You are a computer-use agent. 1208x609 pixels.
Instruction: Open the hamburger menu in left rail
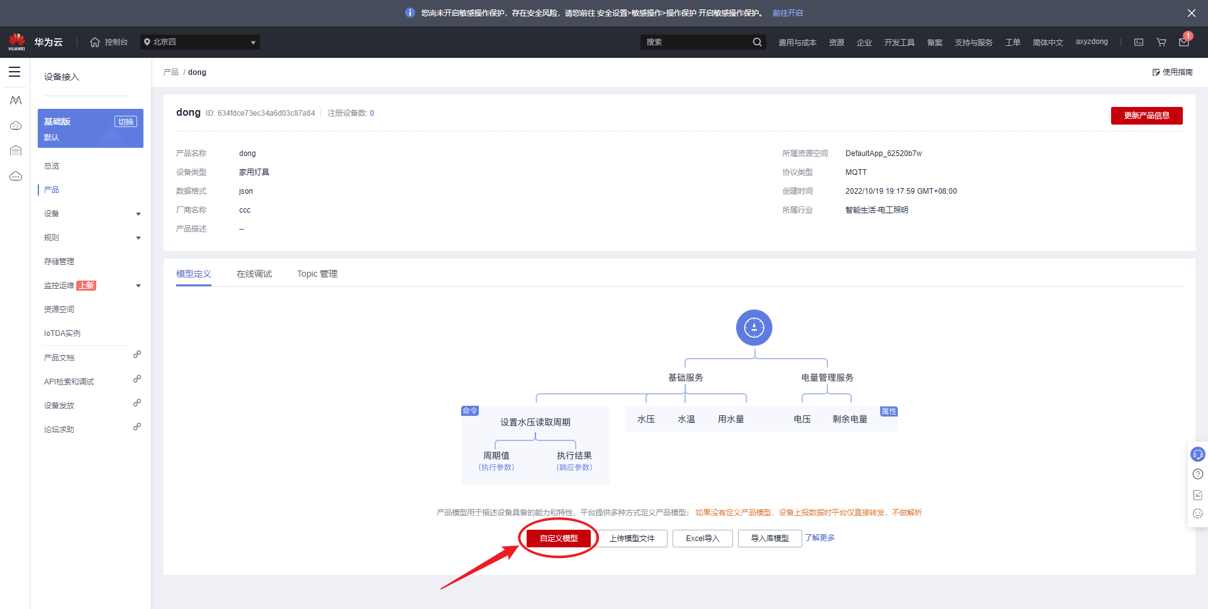coord(14,72)
